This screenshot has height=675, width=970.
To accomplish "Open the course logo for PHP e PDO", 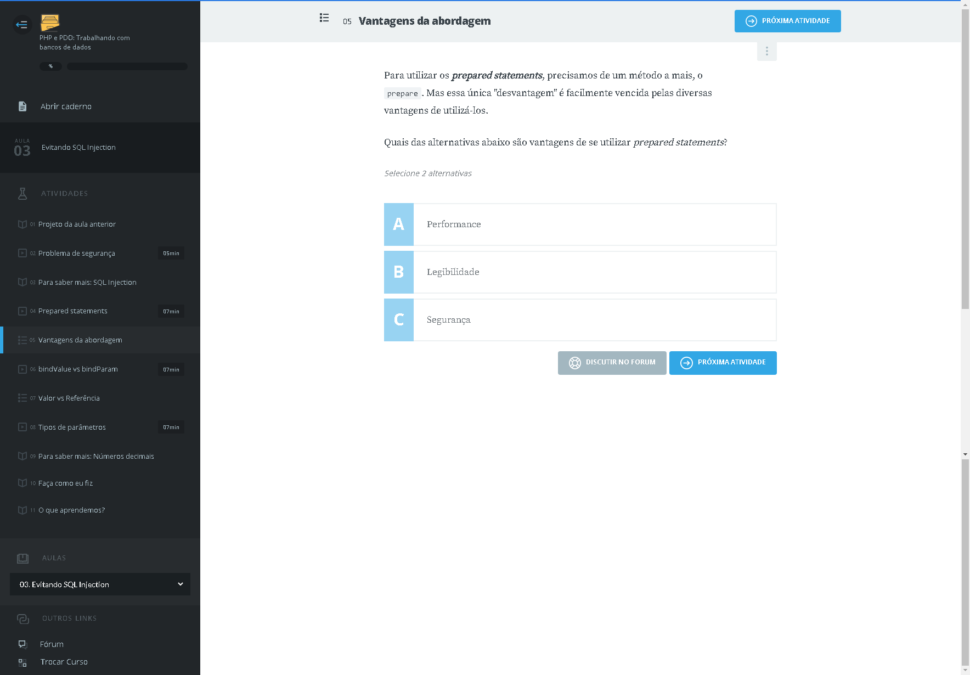I will point(50,22).
